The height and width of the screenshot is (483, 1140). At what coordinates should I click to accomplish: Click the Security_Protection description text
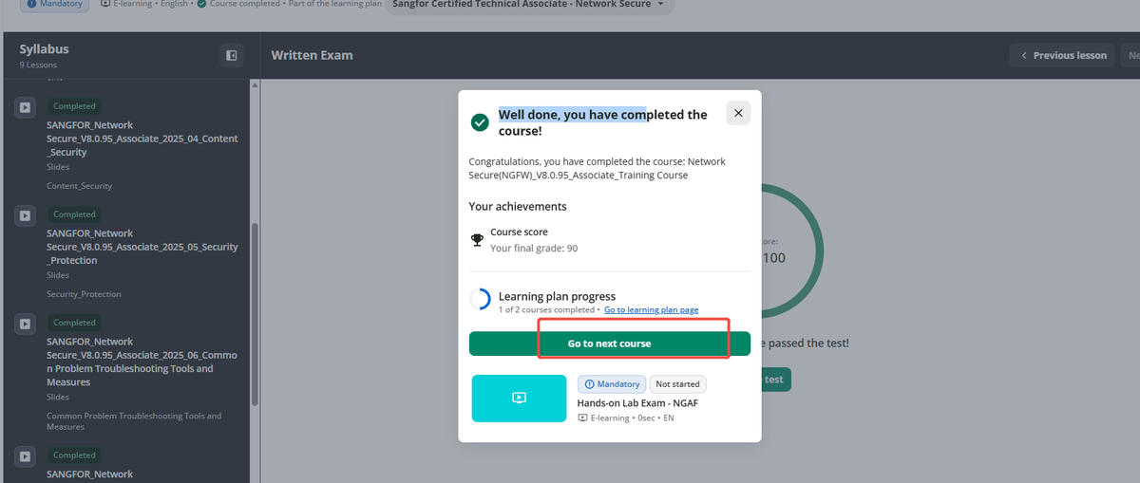click(x=84, y=294)
